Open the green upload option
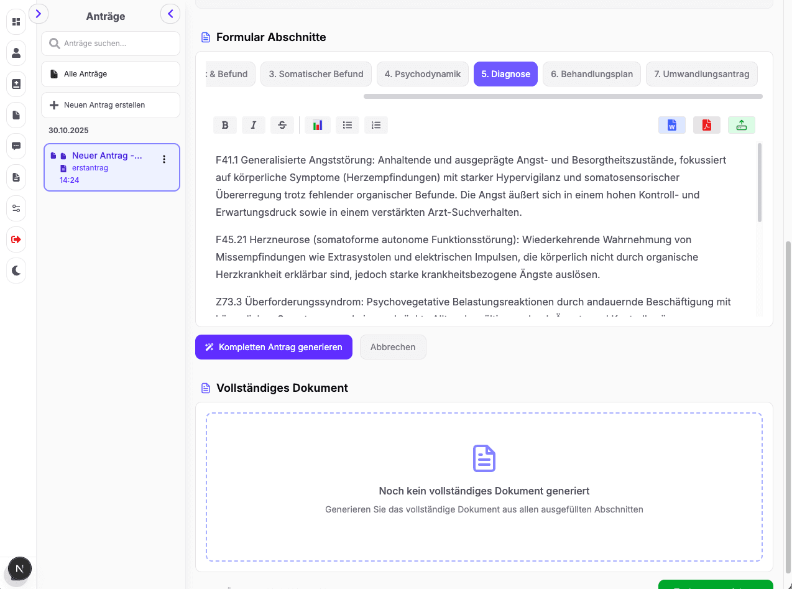The width and height of the screenshot is (792, 589). 741,125
